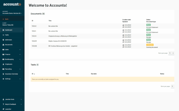This screenshot has width=179, height=111.
Task: Open the Employees menu item
Action: (x=12, y=64)
